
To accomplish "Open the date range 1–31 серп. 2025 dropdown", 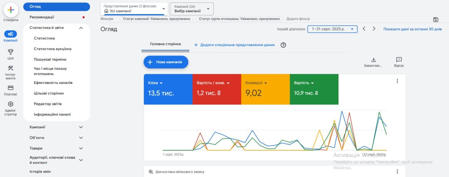I will point(333,29).
